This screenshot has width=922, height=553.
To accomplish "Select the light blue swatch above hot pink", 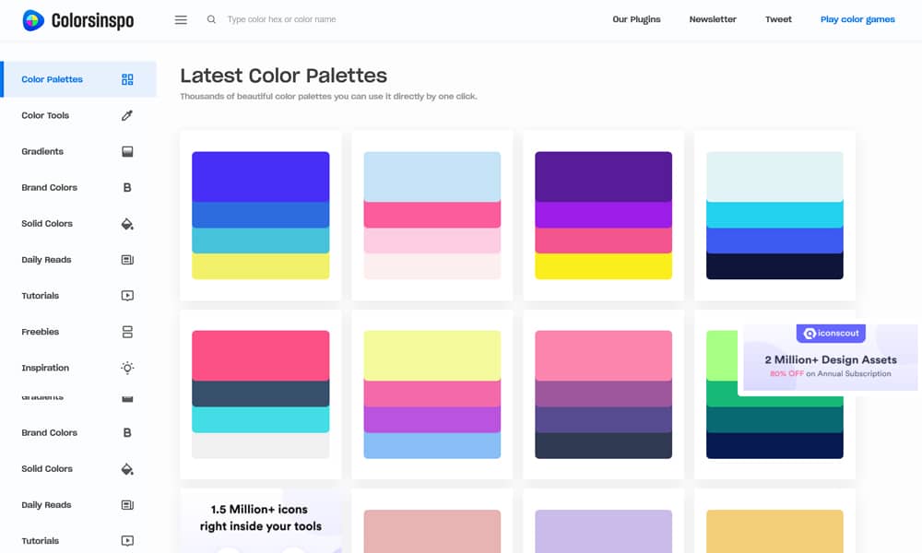I will 432,177.
